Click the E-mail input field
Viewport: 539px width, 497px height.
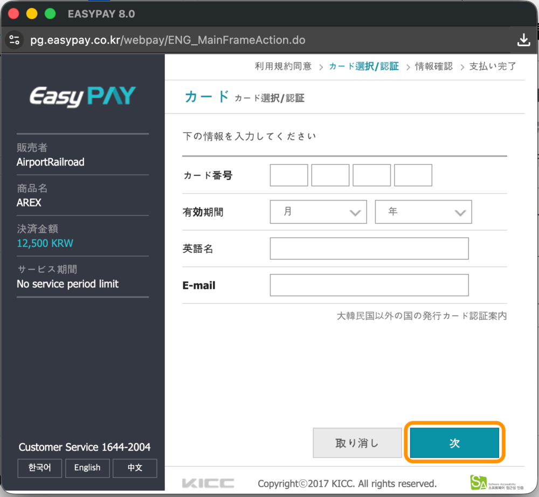pos(369,285)
